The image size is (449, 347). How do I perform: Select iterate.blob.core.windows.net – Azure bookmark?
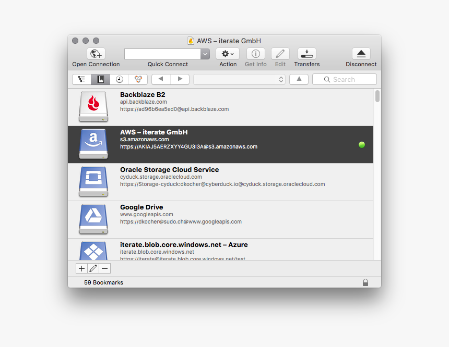coord(184,245)
